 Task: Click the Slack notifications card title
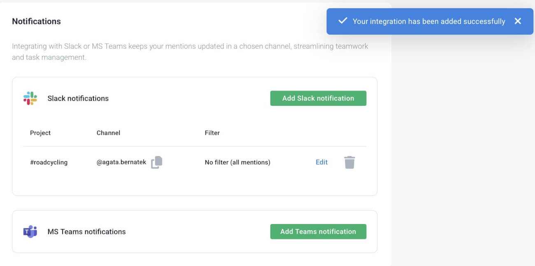78,98
